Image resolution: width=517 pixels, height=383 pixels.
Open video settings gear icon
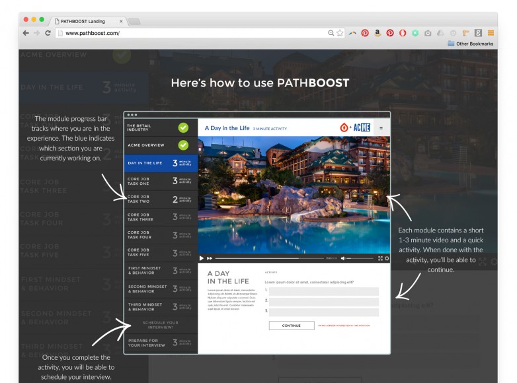[x=387, y=258]
